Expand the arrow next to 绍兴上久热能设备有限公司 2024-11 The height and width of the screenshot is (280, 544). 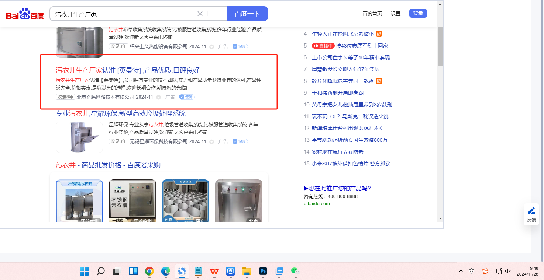[212, 47]
